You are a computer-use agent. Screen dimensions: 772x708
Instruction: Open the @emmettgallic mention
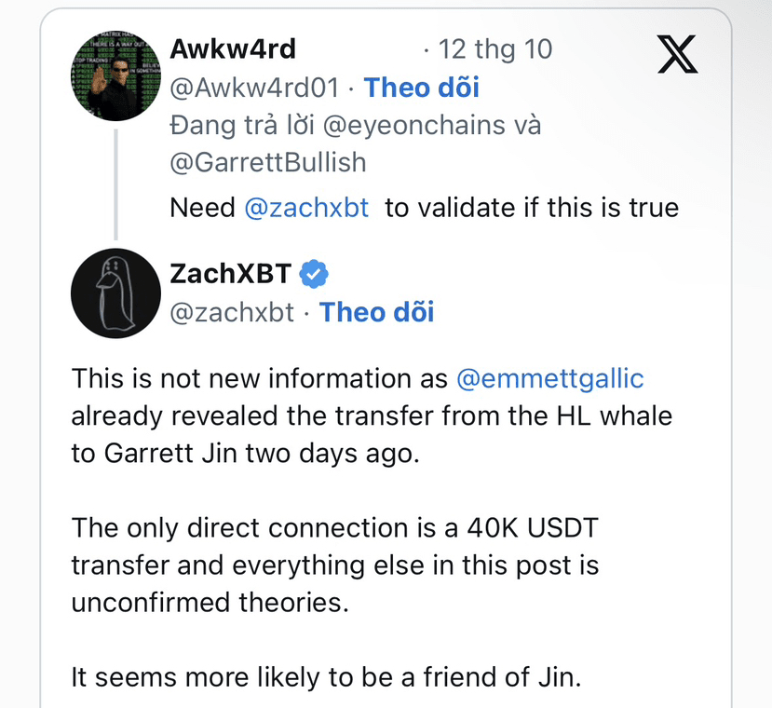point(550,379)
